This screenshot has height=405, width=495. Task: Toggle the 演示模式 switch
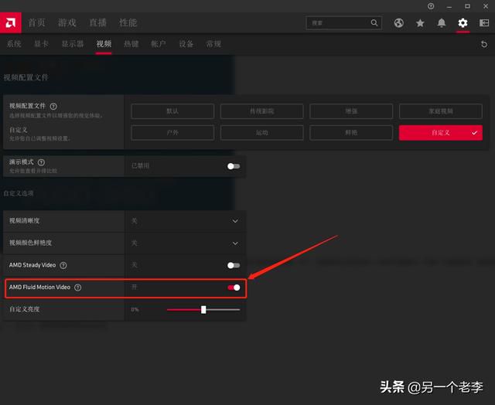pyautogui.click(x=234, y=166)
